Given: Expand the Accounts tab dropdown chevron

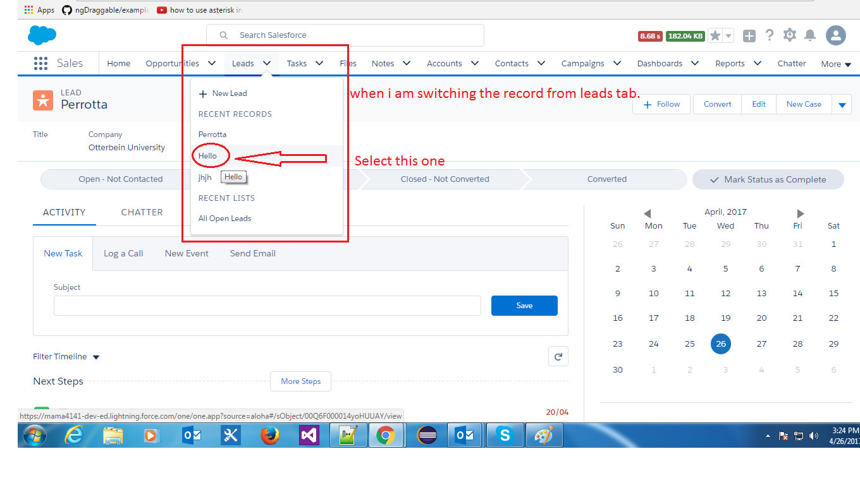Looking at the screenshot, I should (475, 63).
